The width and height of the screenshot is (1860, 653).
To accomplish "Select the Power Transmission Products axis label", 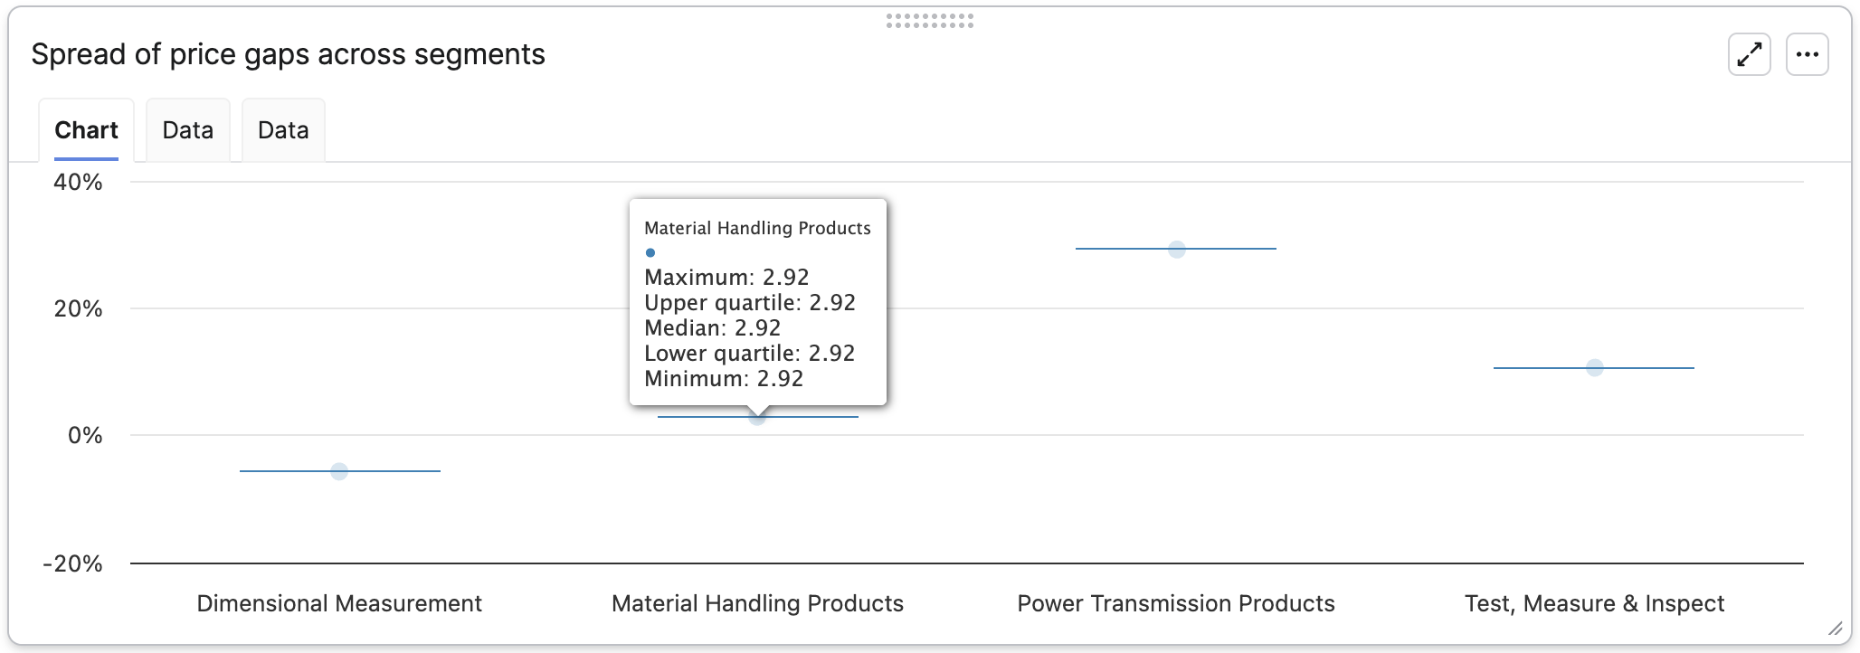I will [1175, 603].
